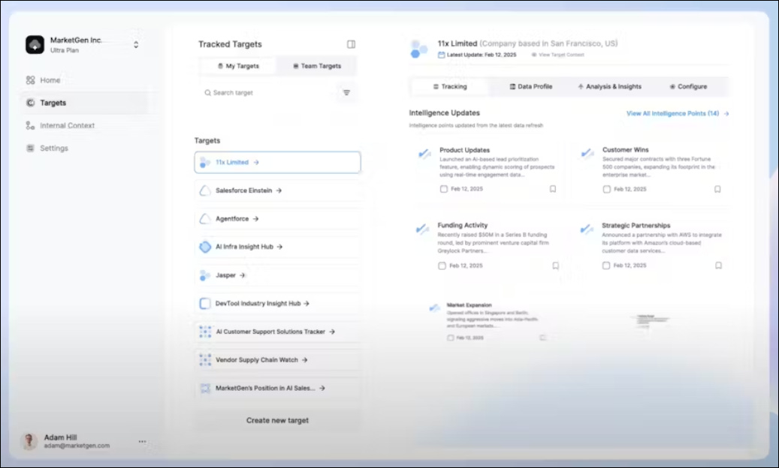The height and width of the screenshot is (468, 779).
Task: Click Create new target button
Action: (277, 421)
